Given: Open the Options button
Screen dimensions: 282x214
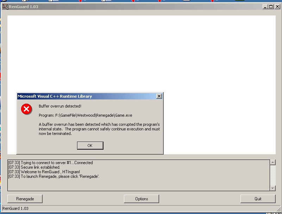Looking at the screenshot, I should click(142, 199).
